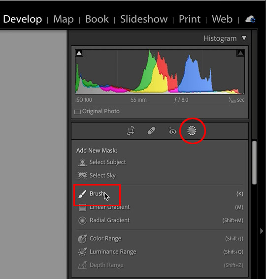Image resolution: width=266 pixels, height=279 pixels.
Task: Click the right panel vertical scrollbar
Action: [x=255, y=163]
